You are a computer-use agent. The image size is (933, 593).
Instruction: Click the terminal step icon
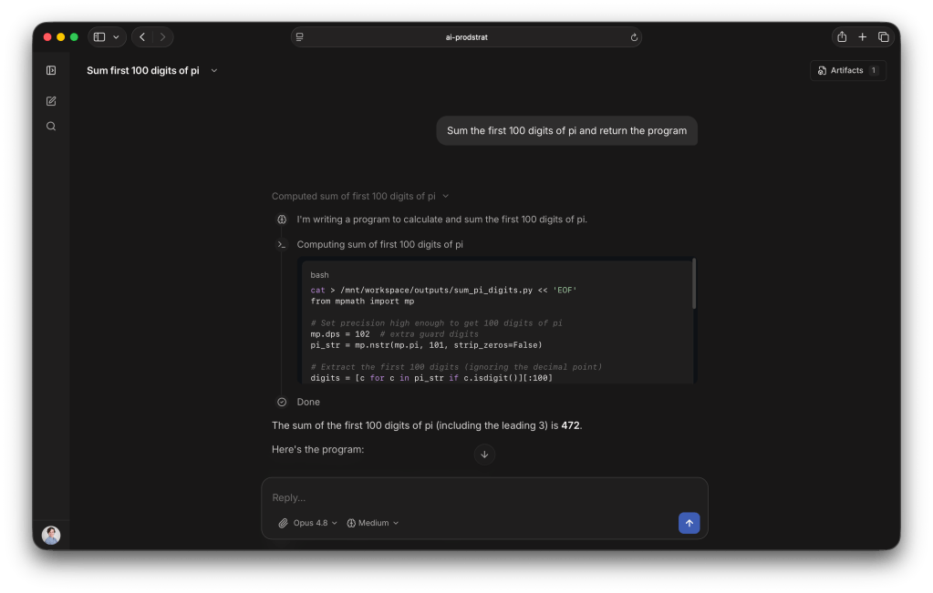282,244
